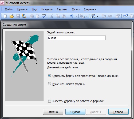Expand the Undo dropdown arrow

click(x=76, y=16)
